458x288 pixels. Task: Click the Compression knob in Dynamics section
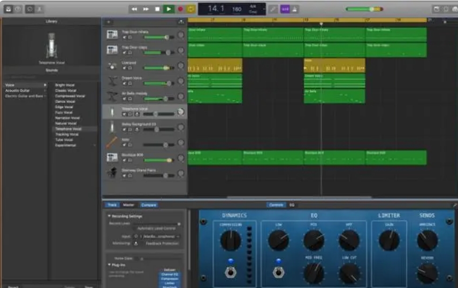pos(231,240)
